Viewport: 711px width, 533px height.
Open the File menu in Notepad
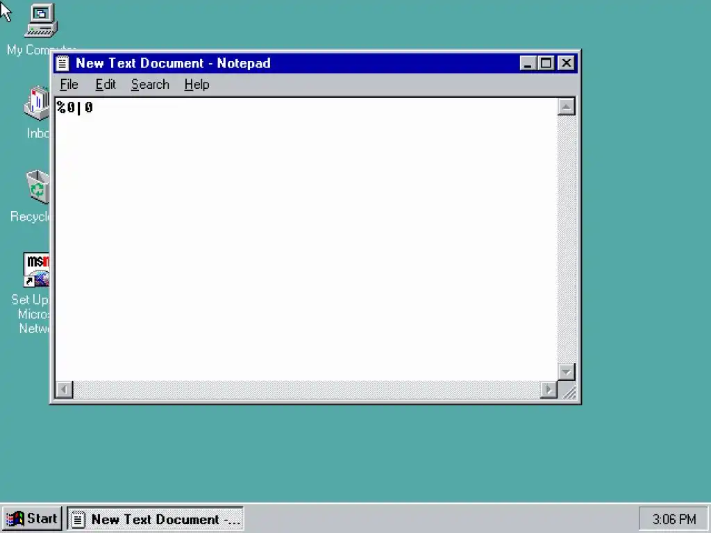coord(69,85)
